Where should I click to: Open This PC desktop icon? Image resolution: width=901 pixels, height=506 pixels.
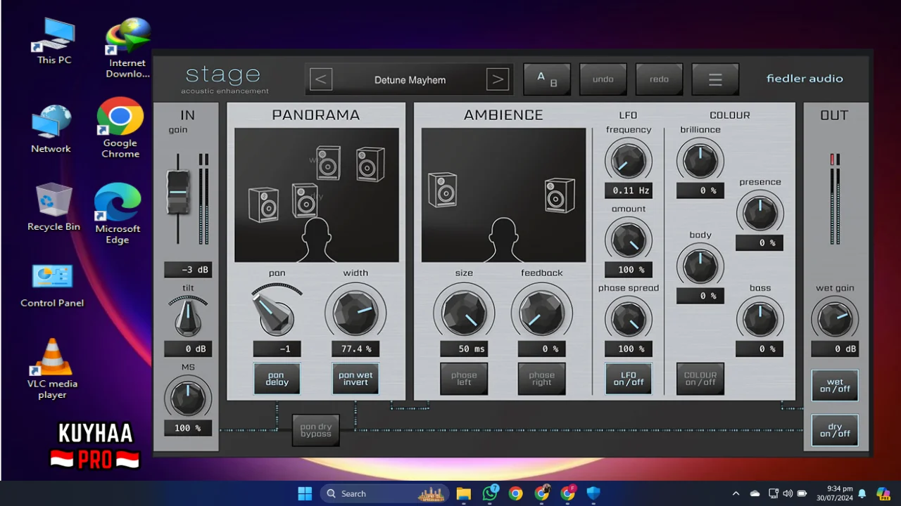pyautogui.click(x=54, y=41)
